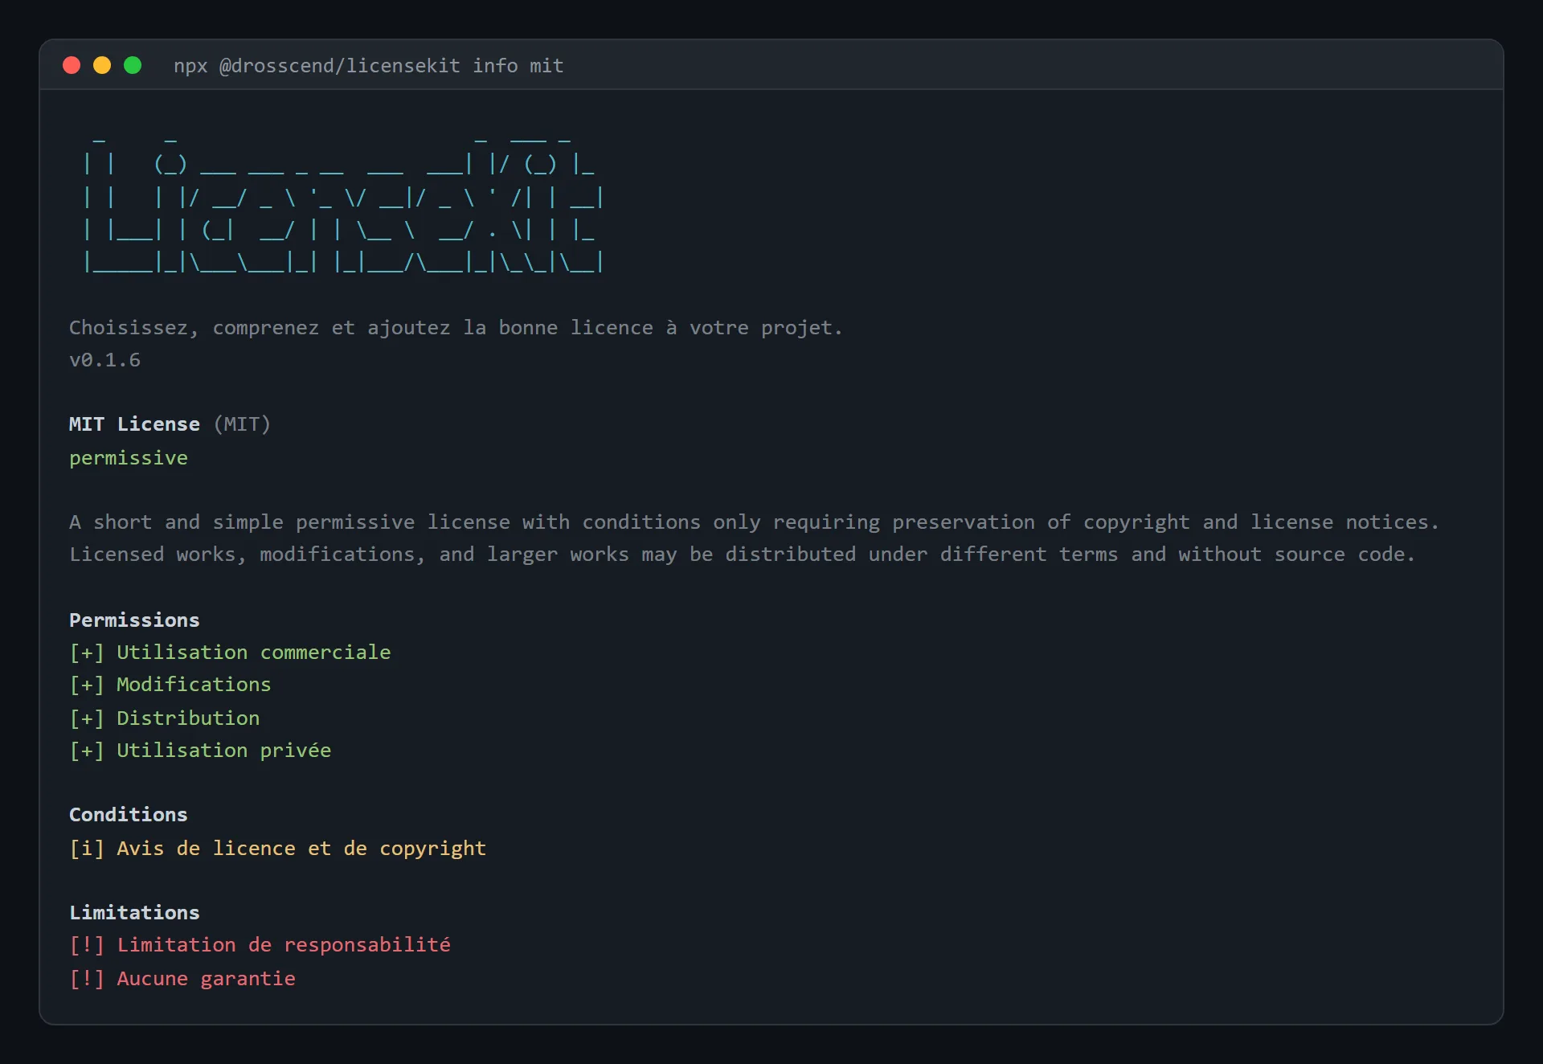
Task: Click the title command 'npx @drosscend/licensekit info mit'
Action: 368,66
